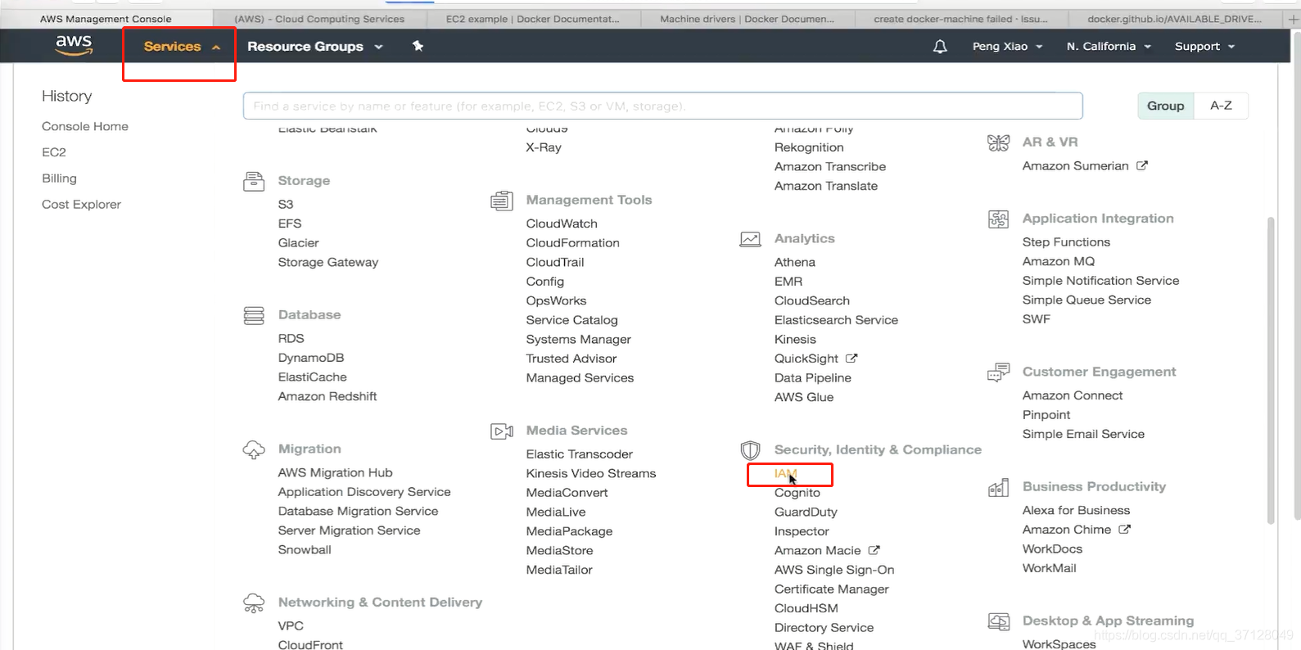Viewport: 1301px width, 650px height.
Task: Click external link icon beside Amazon Chime
Action: [x=1125, y=530]
